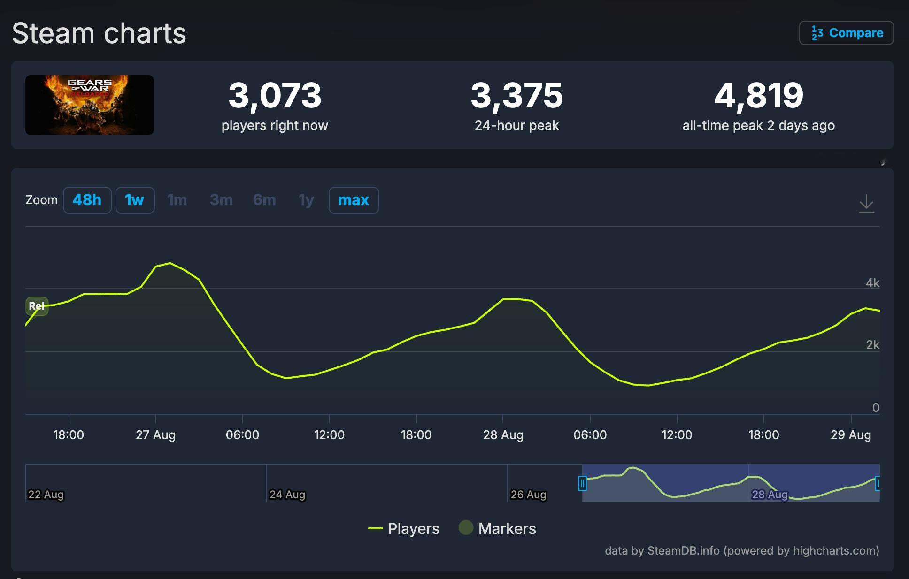This screenshot has width=909, height=579.
Task: Set chart zoom to 3m
Action: [x=221, y=200]
